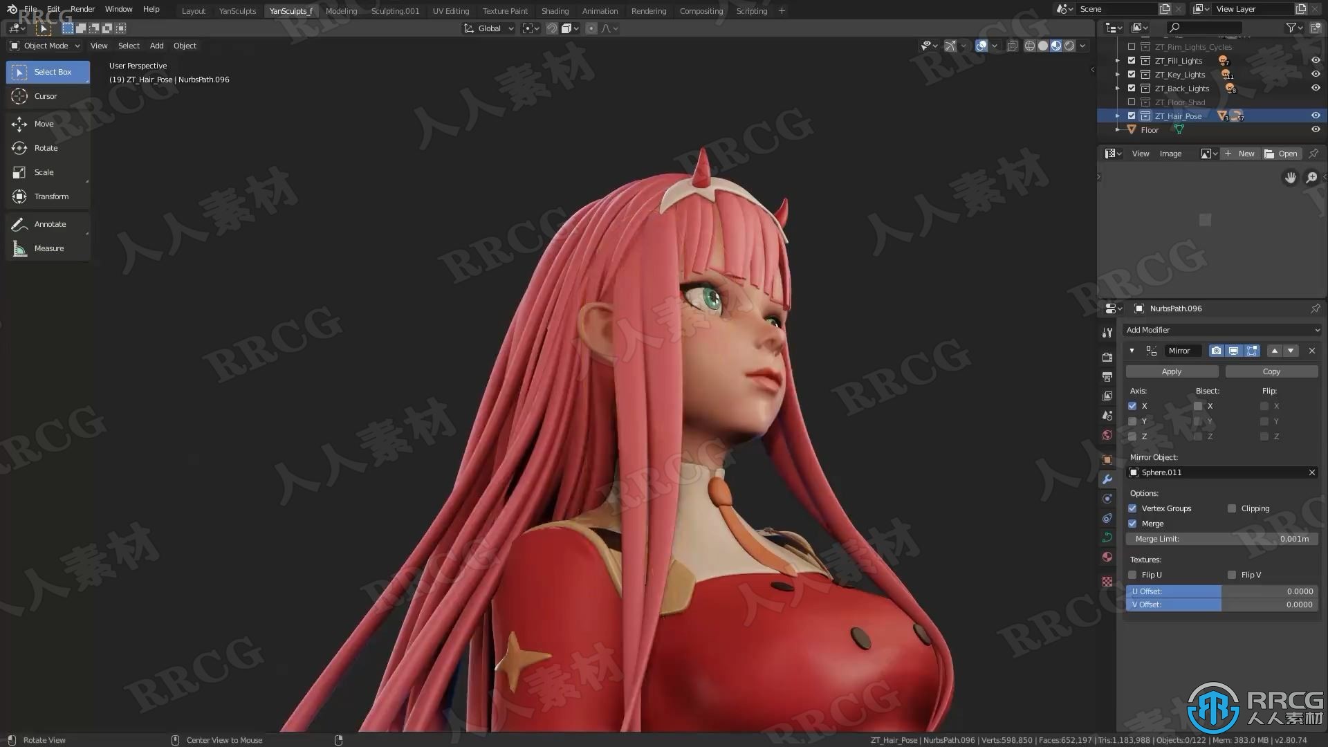
Task: Open outliner filter dropdown
Action: click(x=1294, y=28)
